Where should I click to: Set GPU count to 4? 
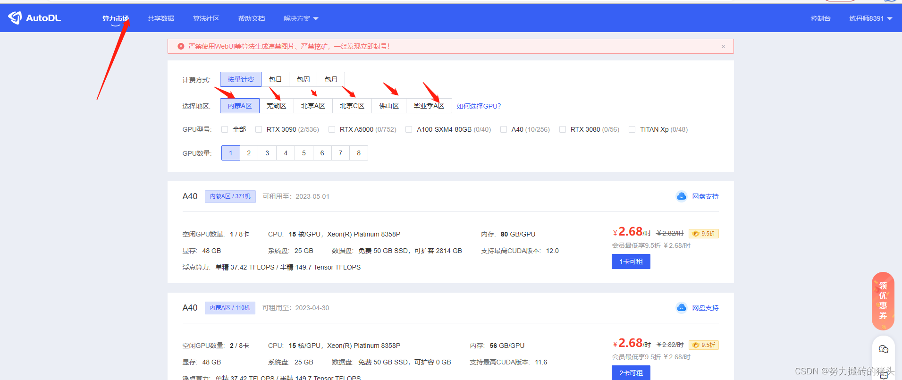click(x=286, y=153)
